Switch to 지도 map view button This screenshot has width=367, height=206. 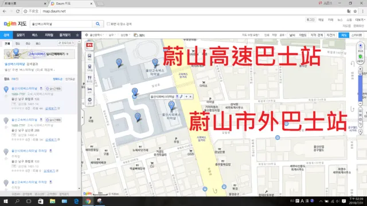pos(343,35)
